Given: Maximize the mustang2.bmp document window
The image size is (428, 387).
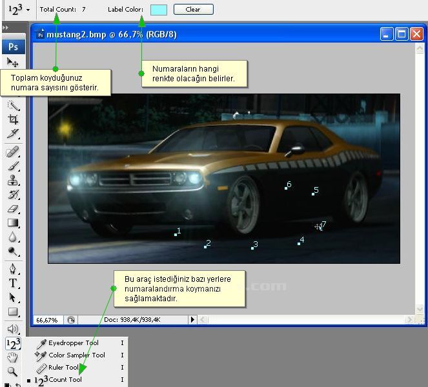Looking at the screenshot, I should pos(402,34).
